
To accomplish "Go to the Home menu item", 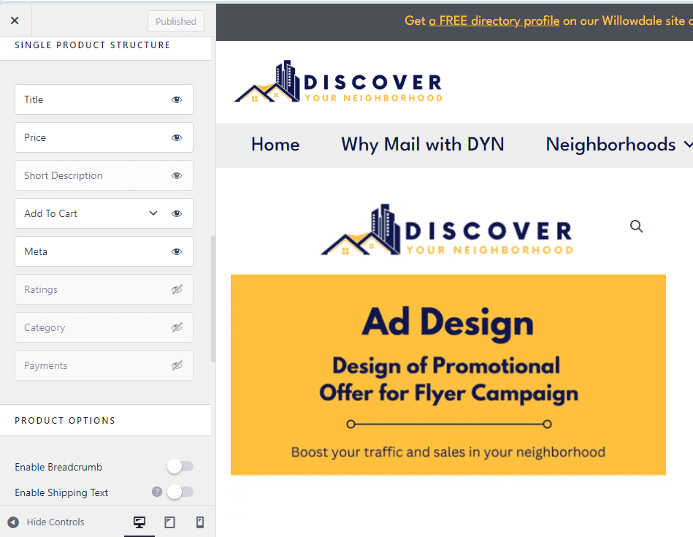I will pyautogui.click(x=275, y=145).
